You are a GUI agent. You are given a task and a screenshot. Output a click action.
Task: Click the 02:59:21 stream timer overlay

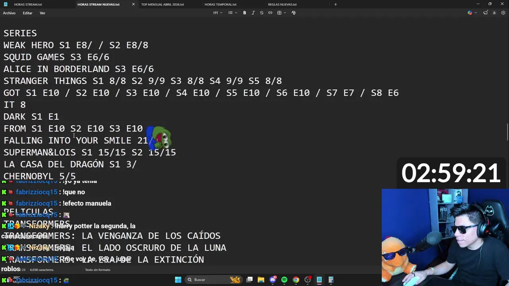coord(451,173)
